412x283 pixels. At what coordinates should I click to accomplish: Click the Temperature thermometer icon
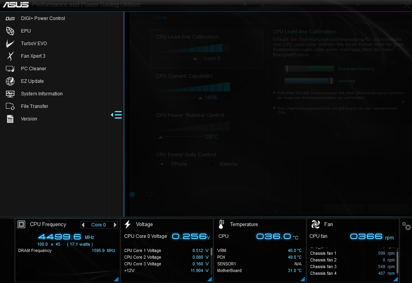pyautogui.click(x=221, y=225)
